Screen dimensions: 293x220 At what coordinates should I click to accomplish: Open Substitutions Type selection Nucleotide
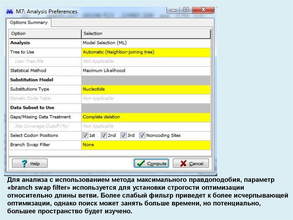(146, 89)
